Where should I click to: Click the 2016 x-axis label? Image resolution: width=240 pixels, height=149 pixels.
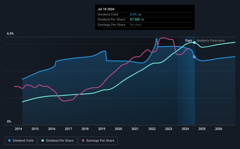coord(52,129)
